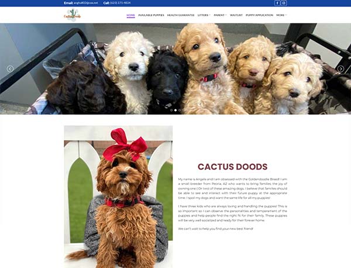Go to the Waitlist page
Image resolution: width=351 pixels, height=268 pixels.
tap(236, 15)
